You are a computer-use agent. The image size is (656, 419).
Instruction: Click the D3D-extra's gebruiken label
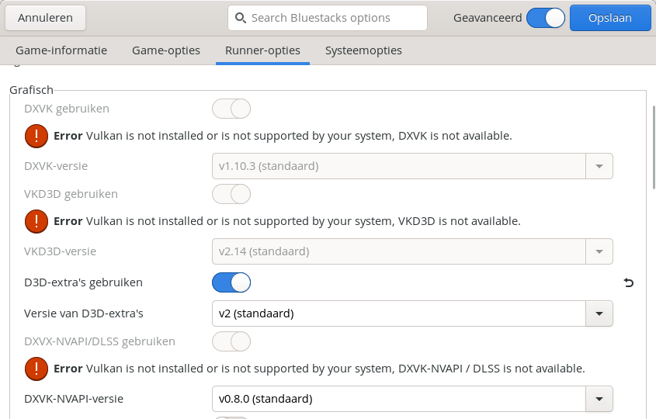pos(83,282)
